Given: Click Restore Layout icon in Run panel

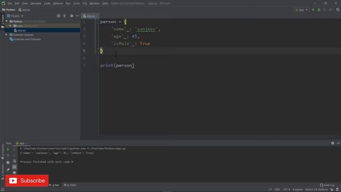Looking at the screenshot, I should coord(8,163).
